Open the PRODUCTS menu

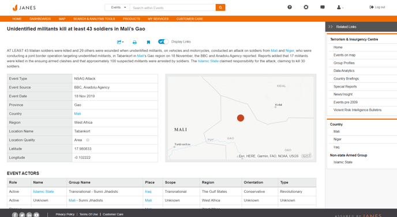pyautogui.click(x=132, y=19)
